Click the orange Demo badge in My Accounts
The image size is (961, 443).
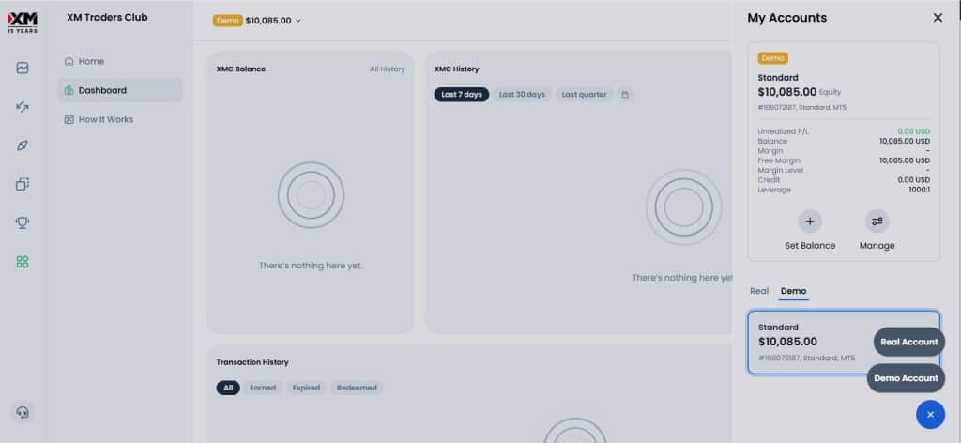point(773,58)
